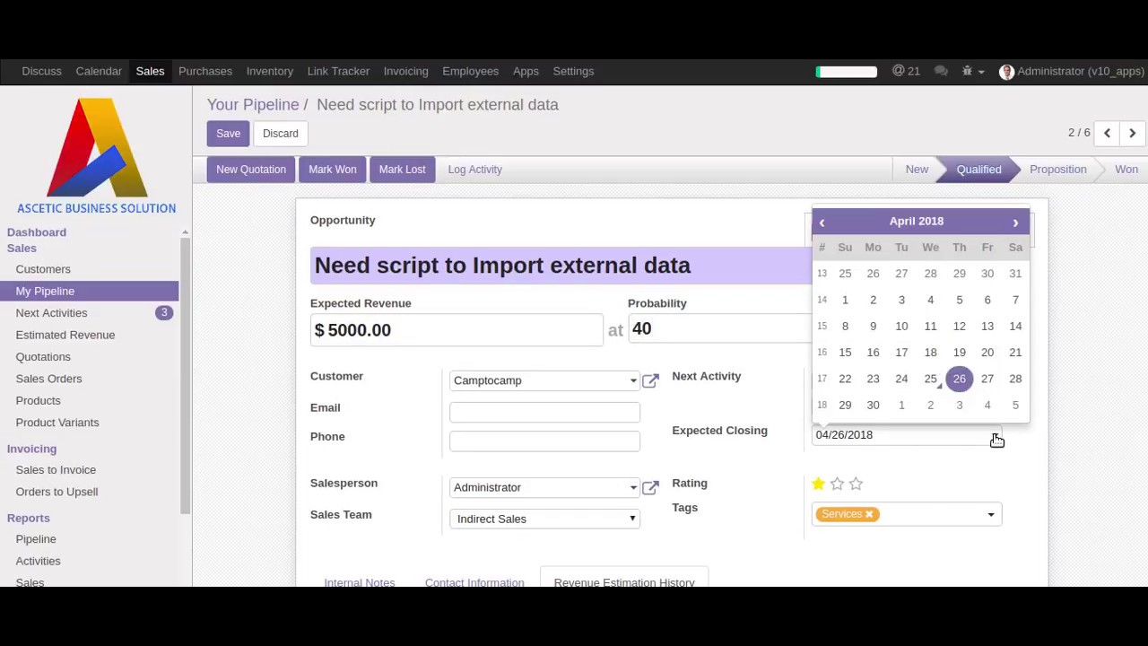Image resolution: width=1148 pixels, height=646 pixels.
Task: Open the Apps menu
Action: pyautogui.click(x=526, y=71)
